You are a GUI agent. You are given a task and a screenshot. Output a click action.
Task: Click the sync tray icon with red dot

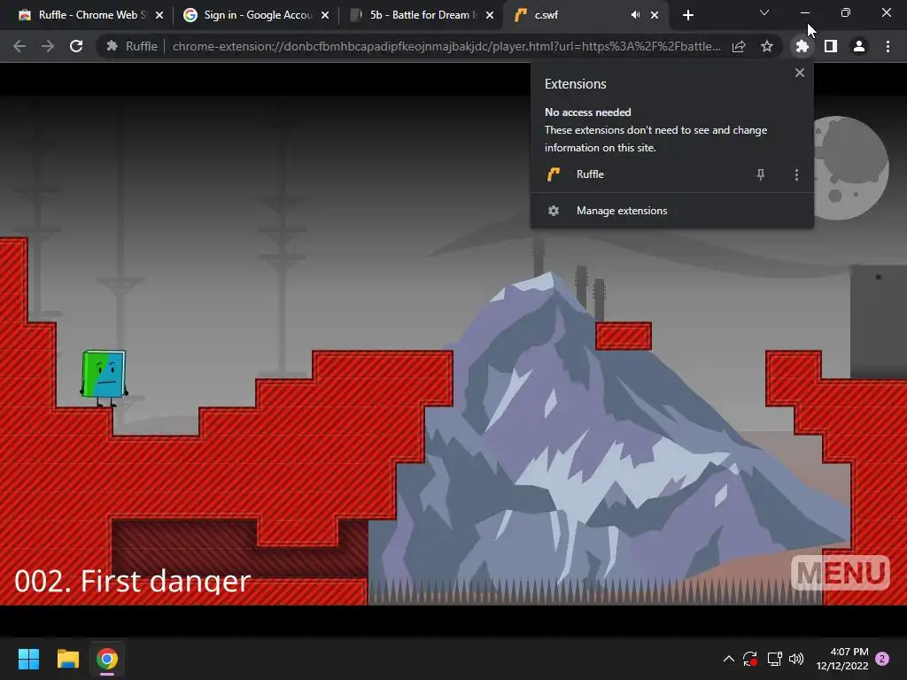[750, 659]
